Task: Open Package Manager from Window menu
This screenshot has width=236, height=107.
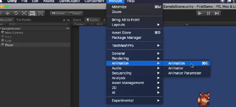Action: 134,38
